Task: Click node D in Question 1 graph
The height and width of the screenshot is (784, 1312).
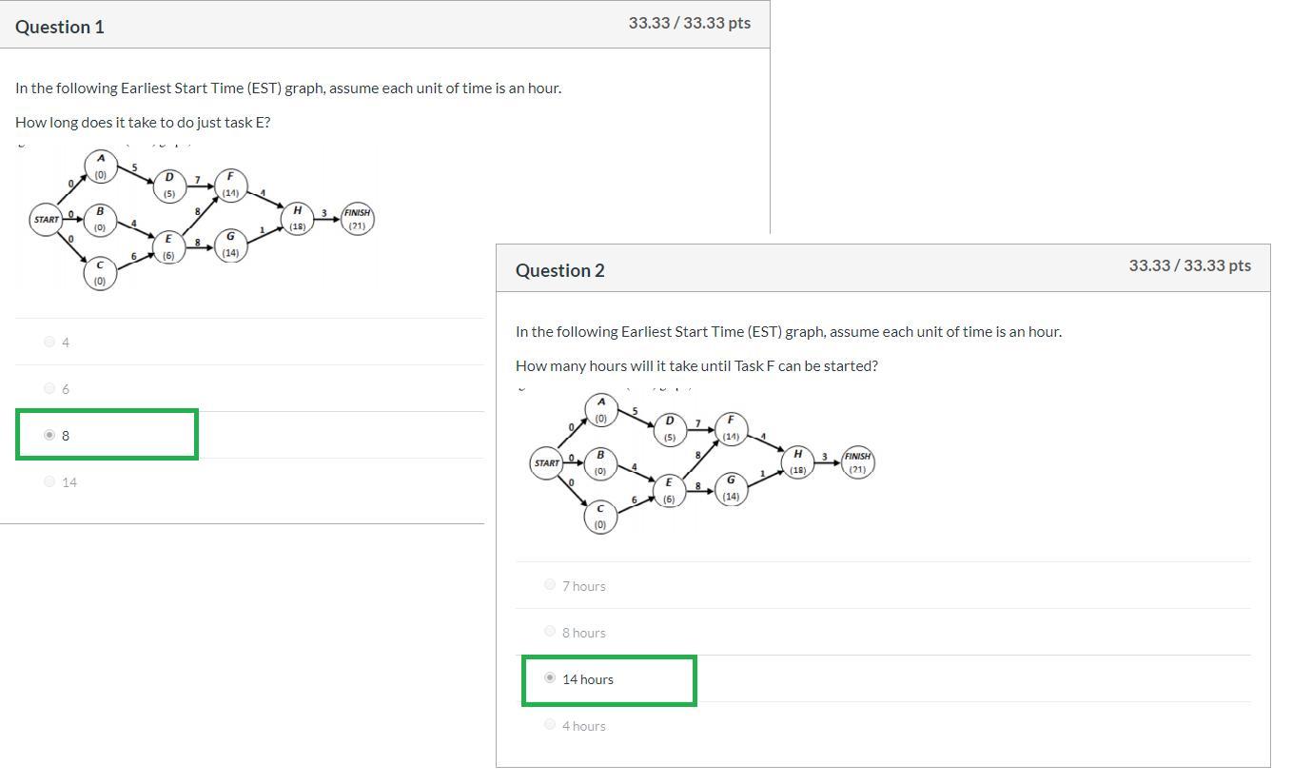Action: click(x=169, y=185)
